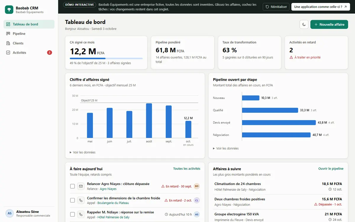Click the Agro Niayes link under Relancer
This screenshot has height=222, width=355.
tap(108, 189)
